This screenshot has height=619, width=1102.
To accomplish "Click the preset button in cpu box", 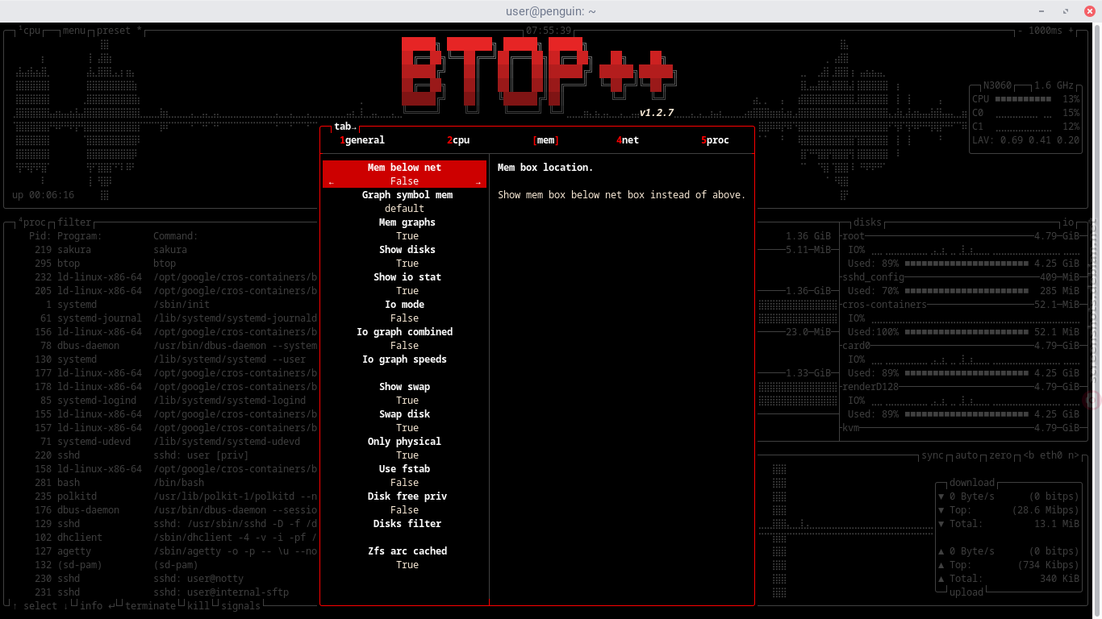I will (x=119, y=31).
